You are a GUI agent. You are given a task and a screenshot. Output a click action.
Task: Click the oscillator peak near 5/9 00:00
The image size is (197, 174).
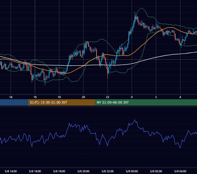pyautogui.click(x=135, y=120)
